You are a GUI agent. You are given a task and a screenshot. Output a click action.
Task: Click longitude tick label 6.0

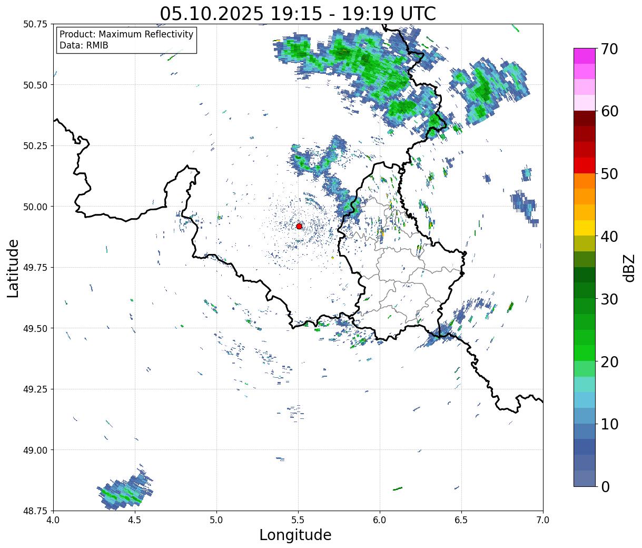tap(380, 520)
